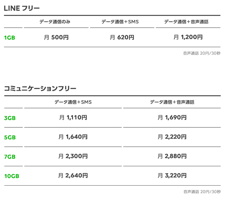Click the bottom 音声通話 20円/30秒 footnote
This screenshot has height=197, width=225.
[x=202, y=191]
